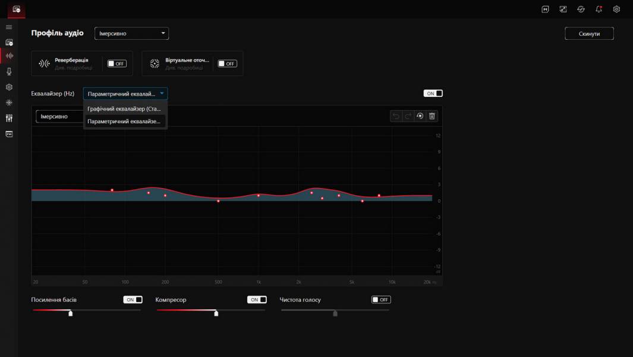Select the equalizer control point at 500 Hz

pos(218,201)
